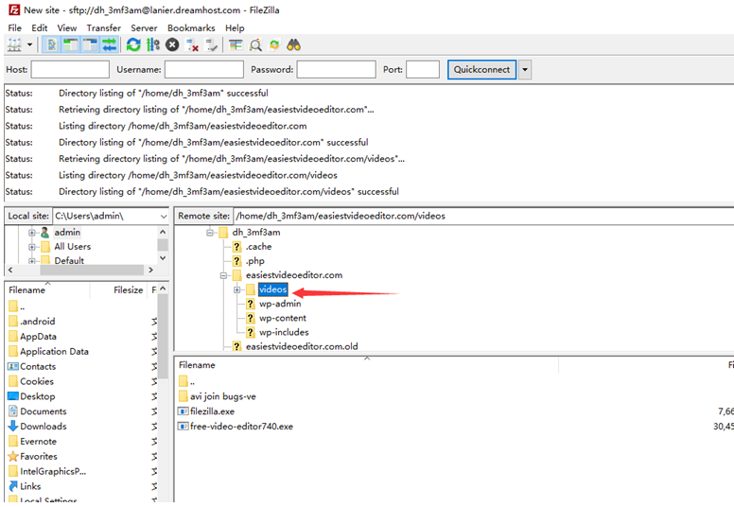
Task: Click disconnect from server icon
Action: (x=193, y=44)
